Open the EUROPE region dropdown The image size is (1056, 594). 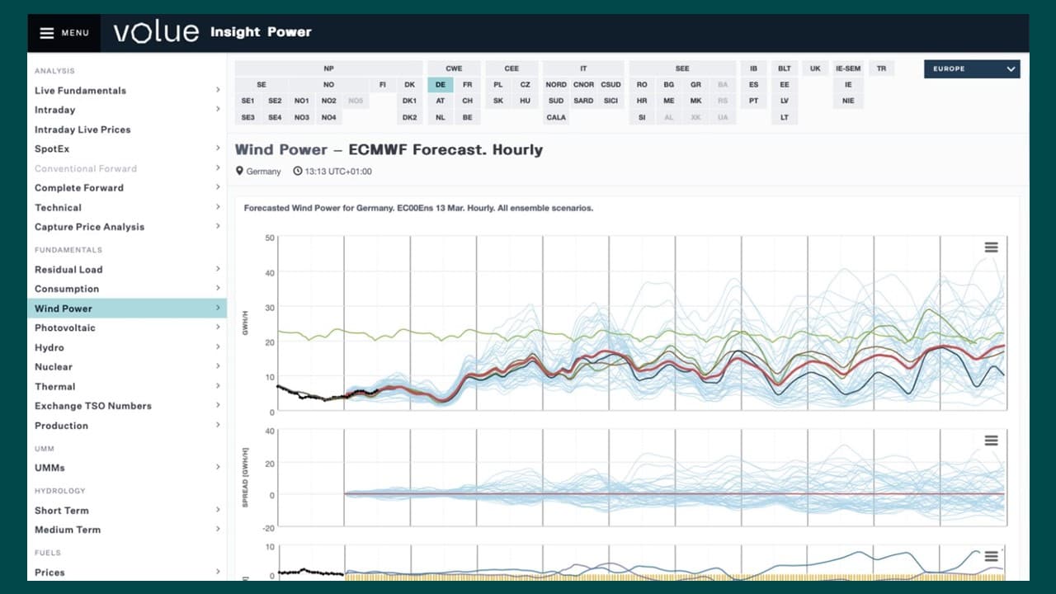tap(972, 69)
